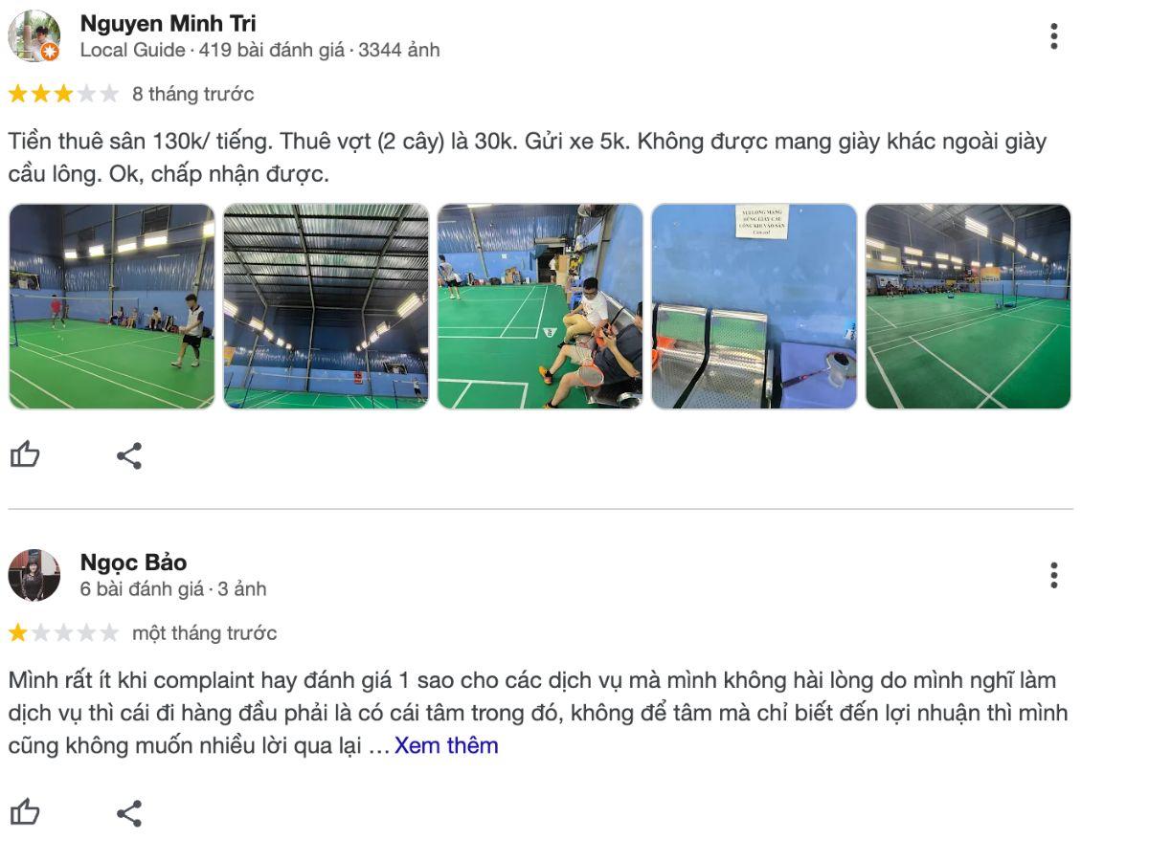Share Ngọc Bảo's one-star review
Image resolution: width=1149 pixels, height=861 pixels.
(x=129, y=813)
